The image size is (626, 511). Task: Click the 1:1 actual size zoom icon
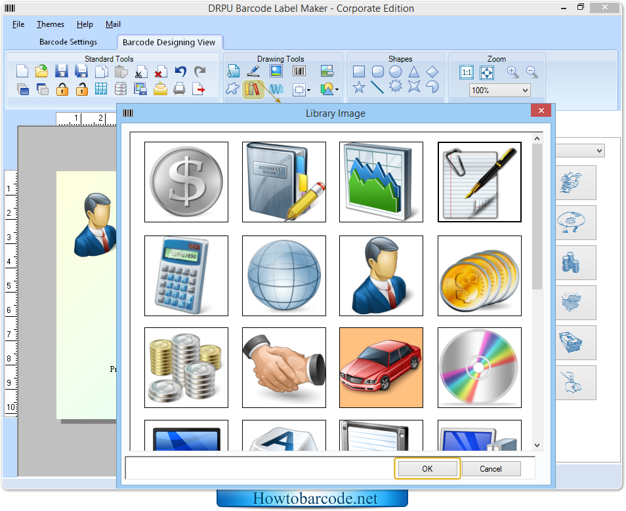click(467, 72)
